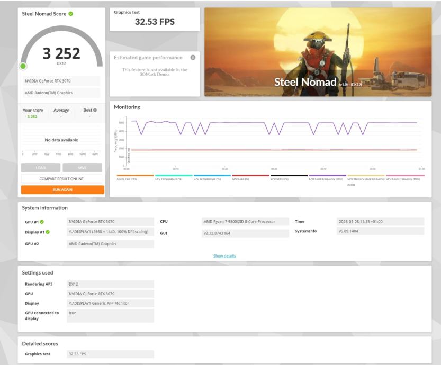Click the orange RUN AGAIN button

coord(62,190)
